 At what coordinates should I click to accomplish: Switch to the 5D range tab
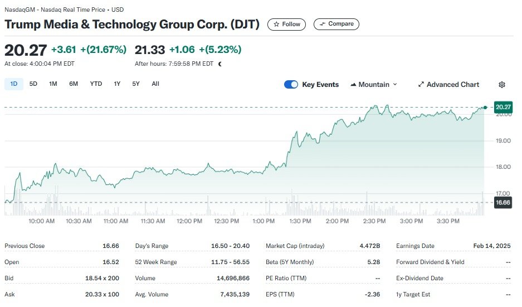[x=33, y=84]
